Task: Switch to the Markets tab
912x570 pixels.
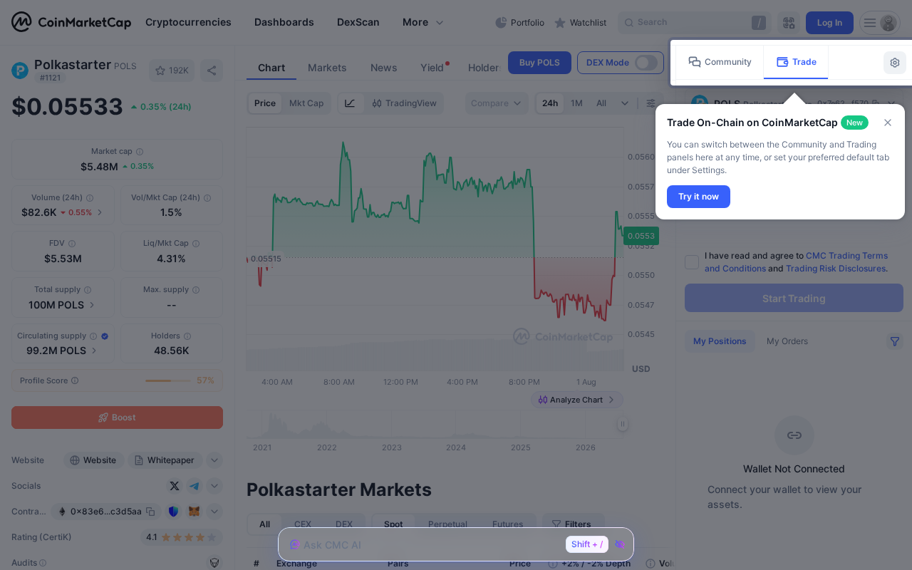Action: 327,68
